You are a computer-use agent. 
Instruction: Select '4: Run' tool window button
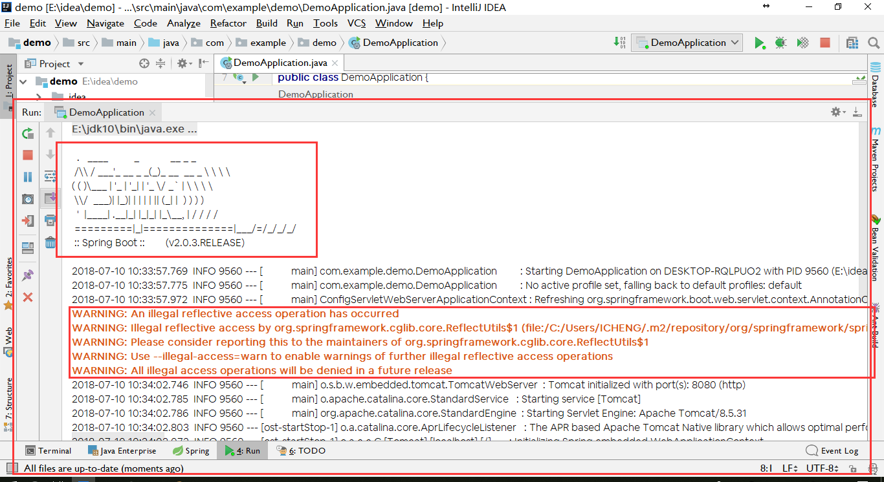point(243,450)
